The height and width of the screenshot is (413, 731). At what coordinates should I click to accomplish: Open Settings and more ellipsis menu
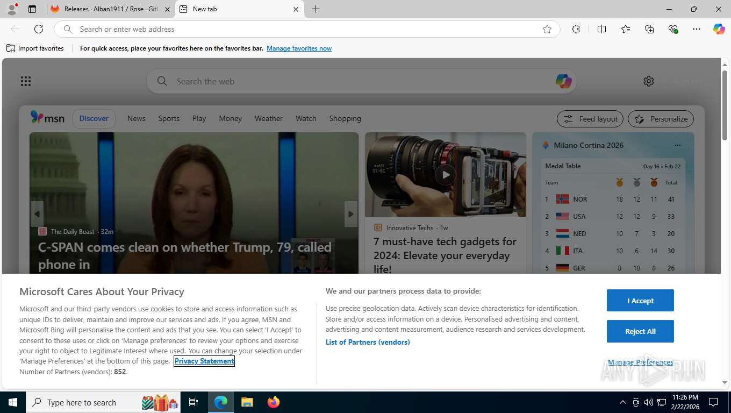pyautogui.click(x=697, y=29)
